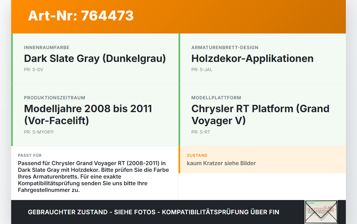Click 'Modelljahre 2008 bis 2011 (Vor-Facelift)' value

(88, 115)
